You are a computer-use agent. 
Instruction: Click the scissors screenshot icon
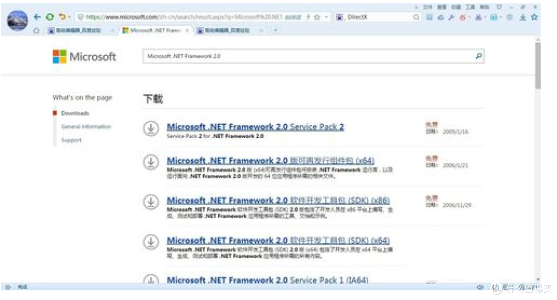479,17
